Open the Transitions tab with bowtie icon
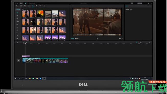 coord(37,6)
